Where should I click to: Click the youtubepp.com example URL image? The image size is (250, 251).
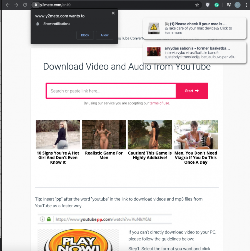click(x=105, y=219)
